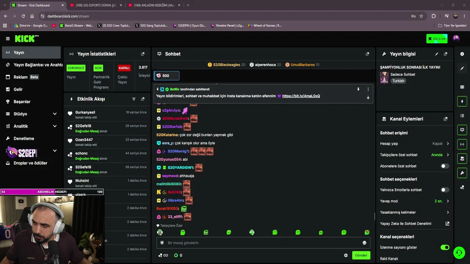
Task: Open Yapay Zeka ile Sohbet Denetimi link
Action: click(415, 224)
